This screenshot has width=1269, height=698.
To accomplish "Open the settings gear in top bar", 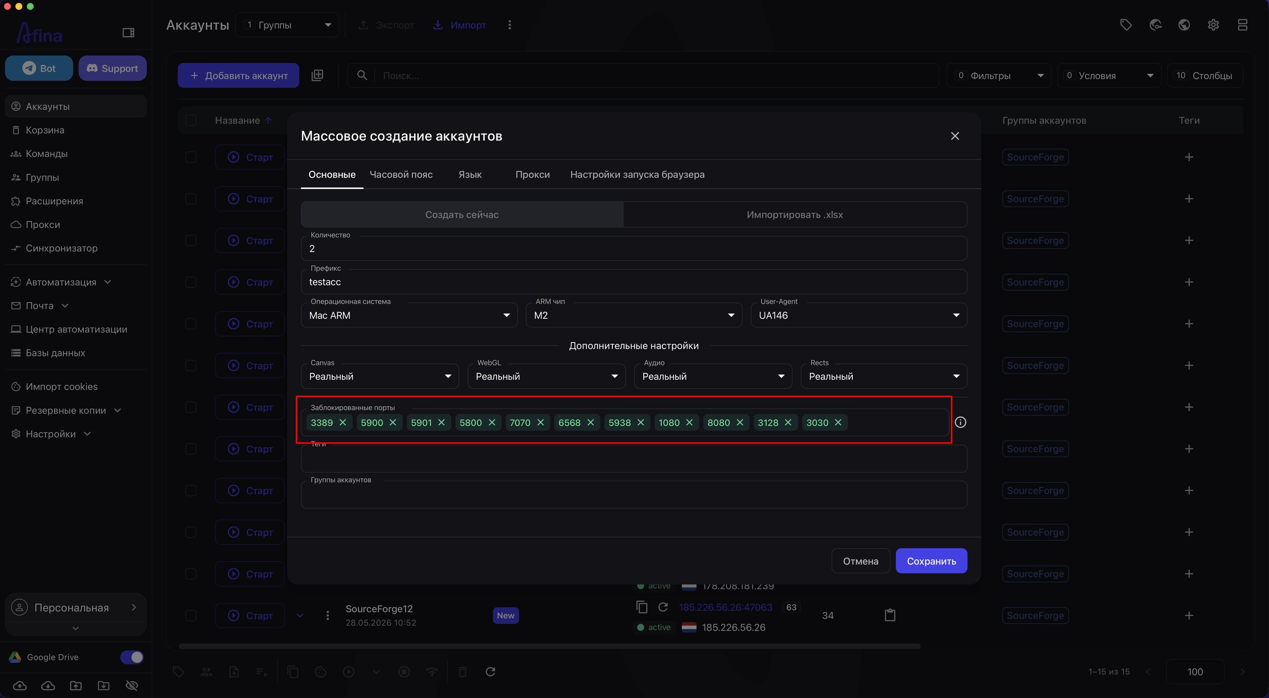I will tap(1213, 25).
